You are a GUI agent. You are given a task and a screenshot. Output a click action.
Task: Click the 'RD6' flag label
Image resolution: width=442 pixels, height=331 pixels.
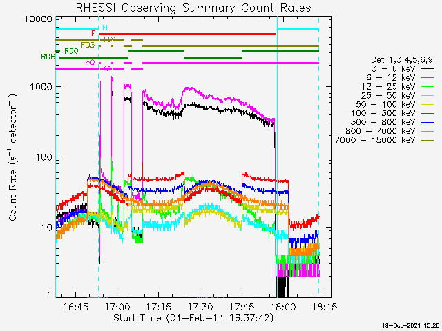[48, 57]
